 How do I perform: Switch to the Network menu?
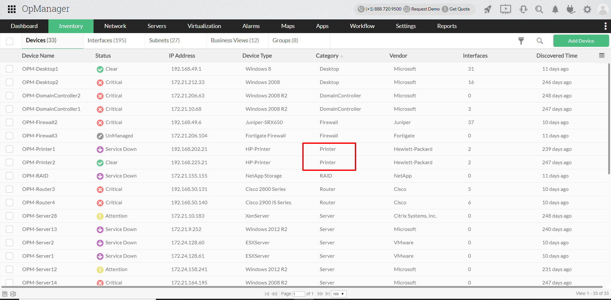coord(115,26)
